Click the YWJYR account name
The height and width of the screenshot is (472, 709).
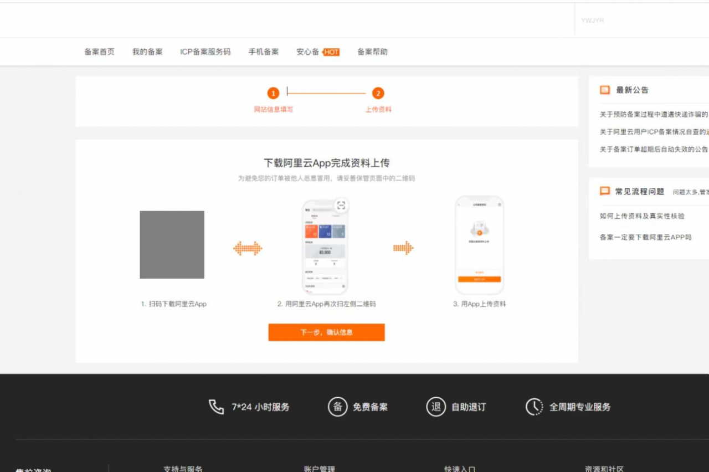coord(592,20)
